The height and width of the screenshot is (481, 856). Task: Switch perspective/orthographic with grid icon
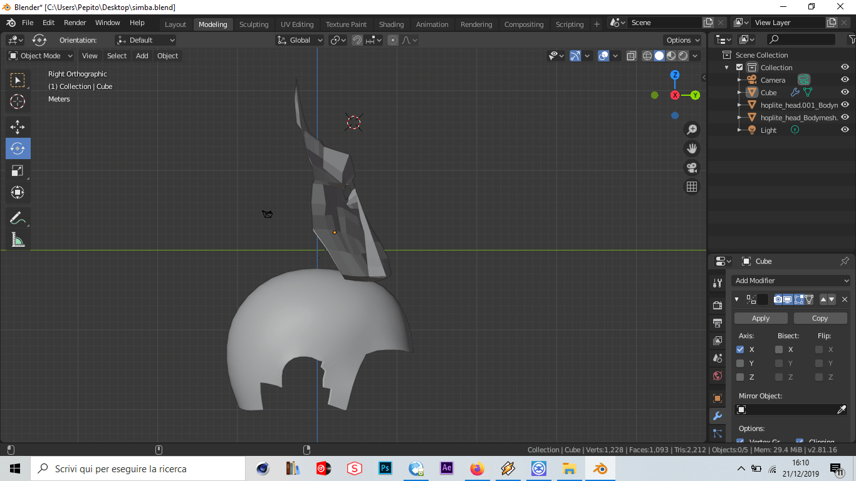(x=692, y=187)
